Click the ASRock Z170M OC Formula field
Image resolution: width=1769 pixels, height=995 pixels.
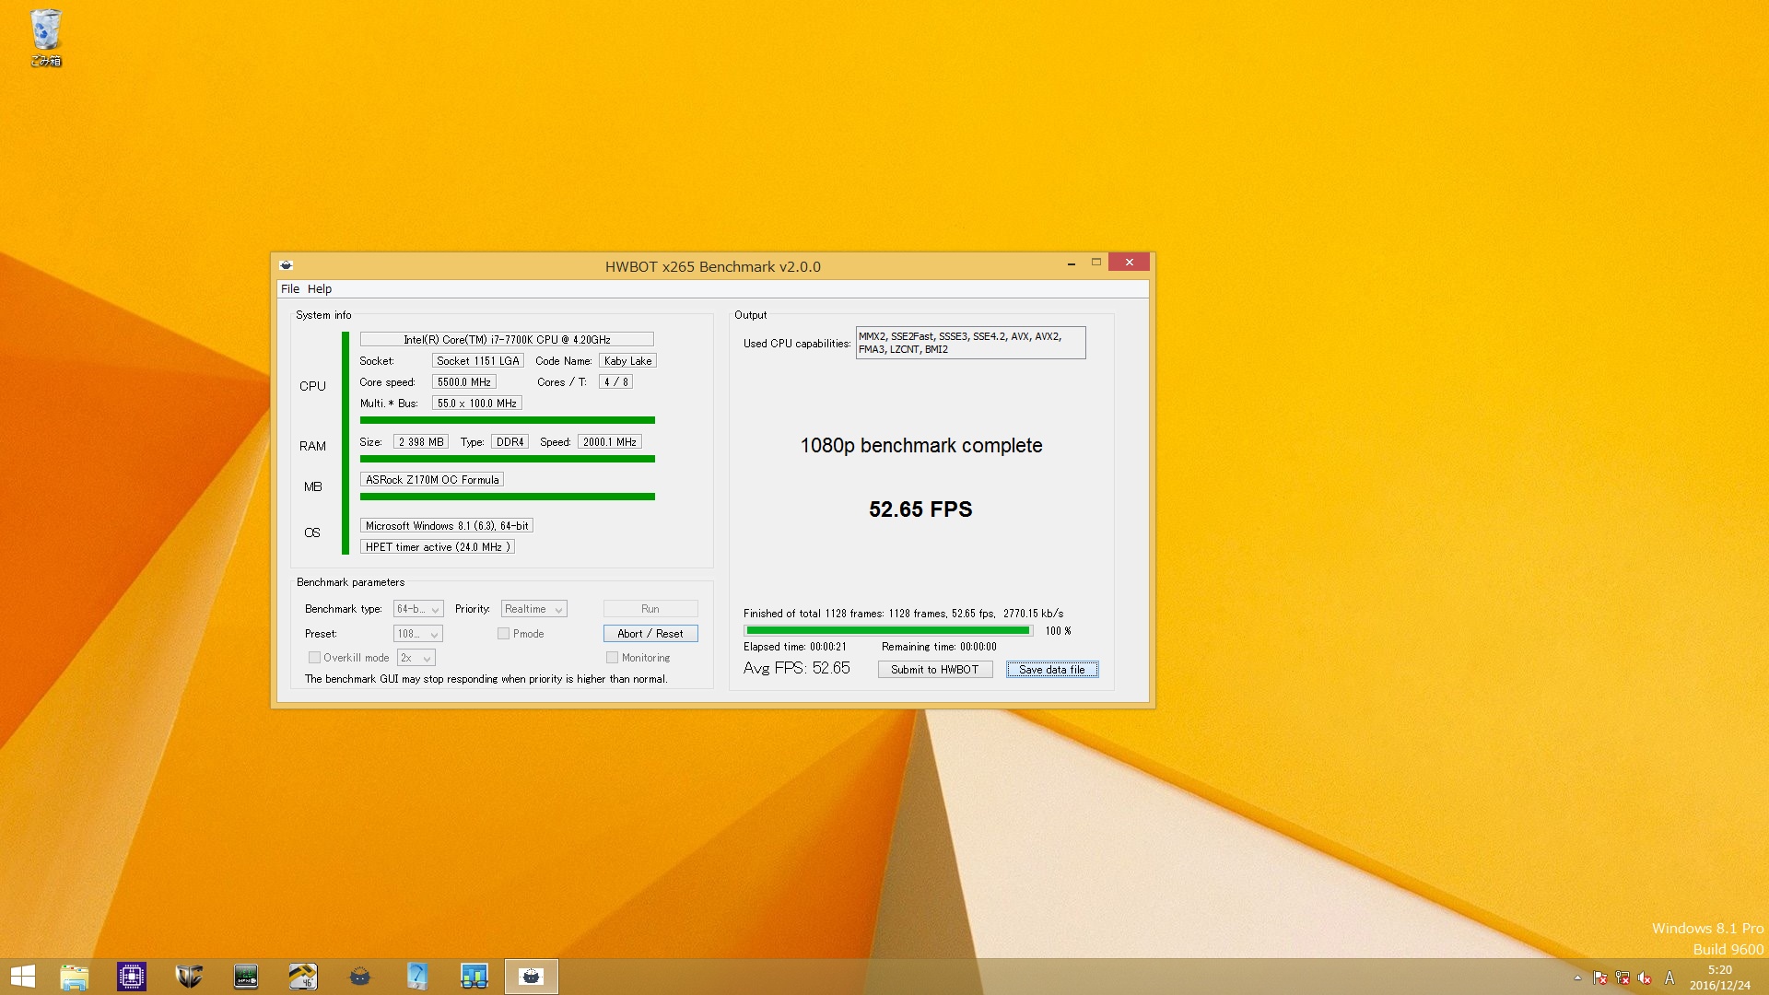[432, 480]
